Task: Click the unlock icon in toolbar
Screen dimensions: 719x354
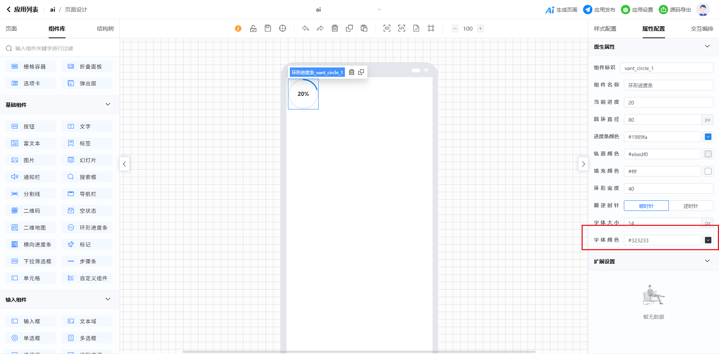Action: (253, 28)
